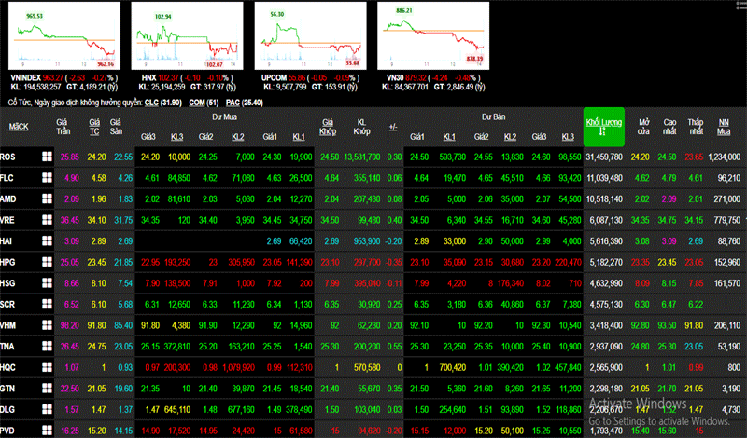
Task: Click the Mở cửa column header
Action: point(643,127)
